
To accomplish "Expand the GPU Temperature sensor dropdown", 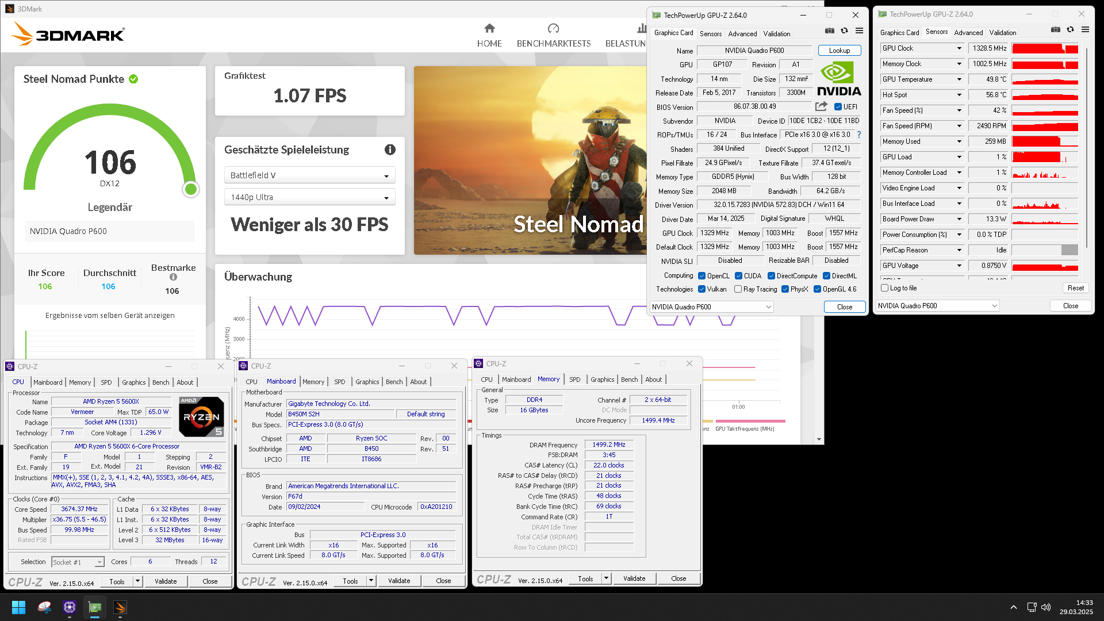I will click(959, 79).
